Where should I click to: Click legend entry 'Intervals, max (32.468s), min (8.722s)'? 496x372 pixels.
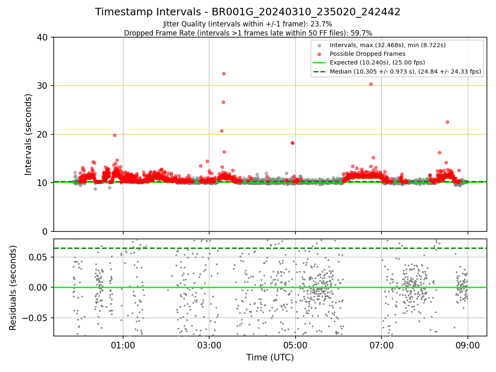point(388,45)
